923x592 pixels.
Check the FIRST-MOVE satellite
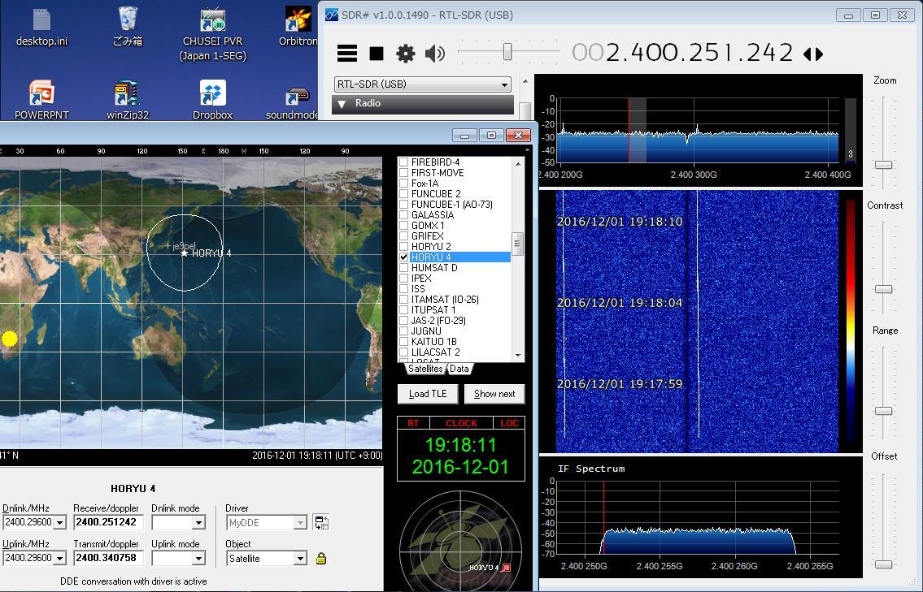pyautogui.click(x=404, y=173)
